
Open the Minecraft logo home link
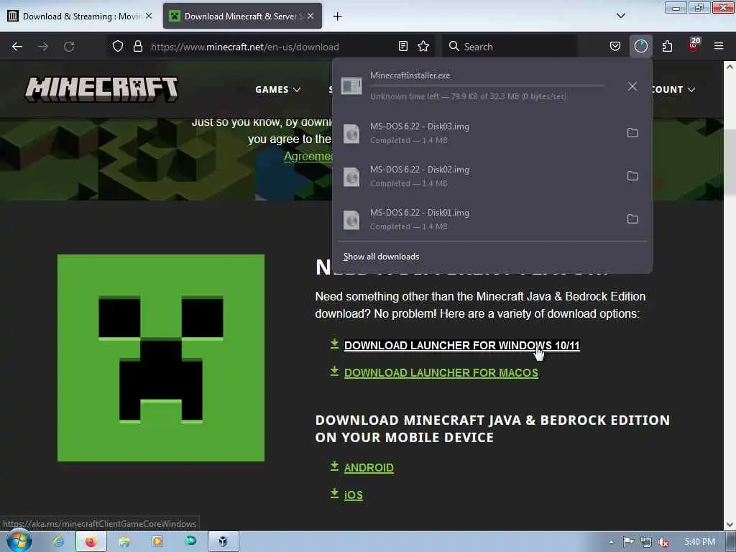coord(101,89)
